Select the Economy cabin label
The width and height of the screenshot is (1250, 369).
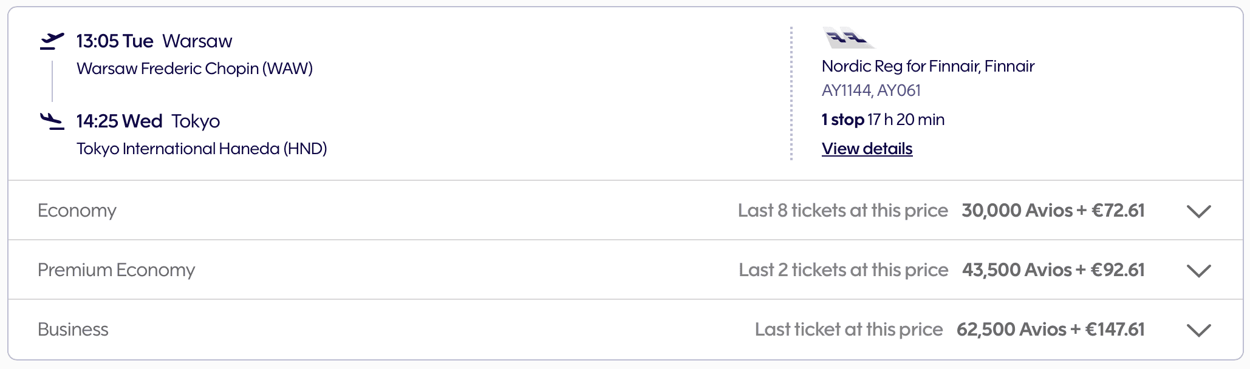77,211
